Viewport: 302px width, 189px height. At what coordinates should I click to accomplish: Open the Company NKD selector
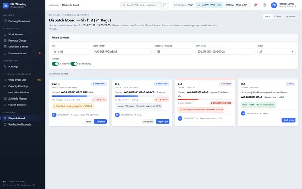(183, 5)
